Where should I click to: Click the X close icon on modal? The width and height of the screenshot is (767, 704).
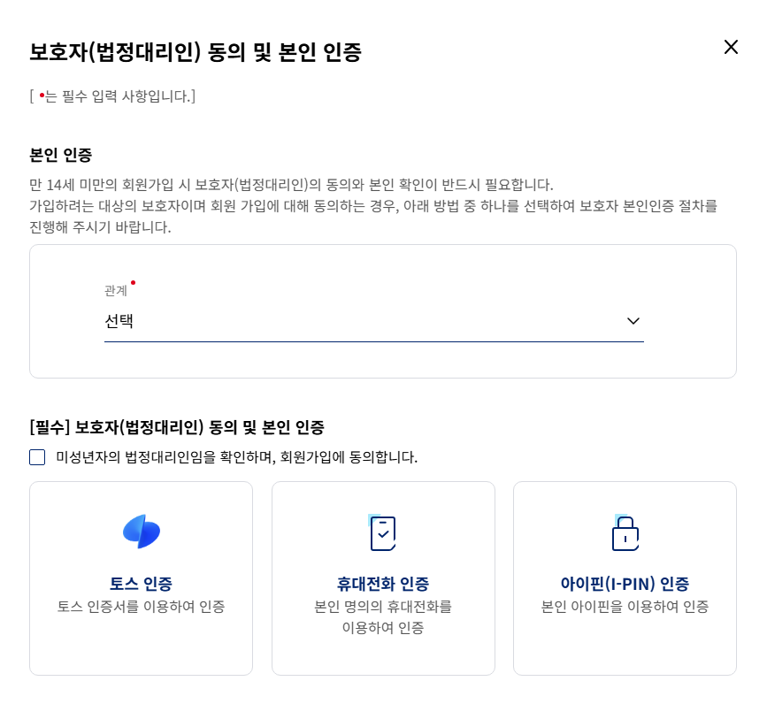tap(731, 48)
